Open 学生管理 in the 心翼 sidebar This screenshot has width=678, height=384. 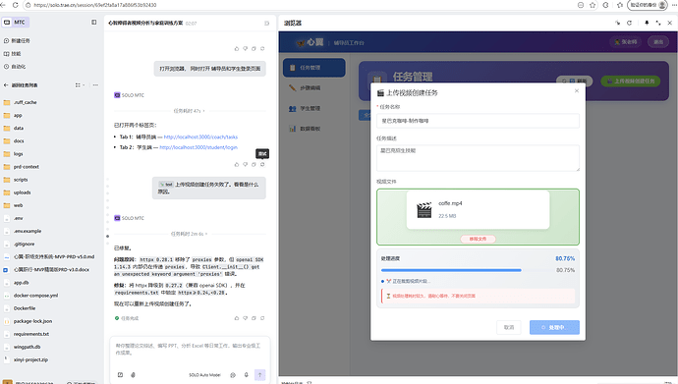pyautogui.click(x=313, y=108)
